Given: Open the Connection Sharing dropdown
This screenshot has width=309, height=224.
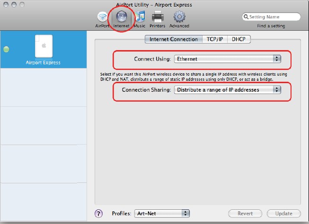Looking at the screenshot, I should pyautogui.click(x=228, y=90).
